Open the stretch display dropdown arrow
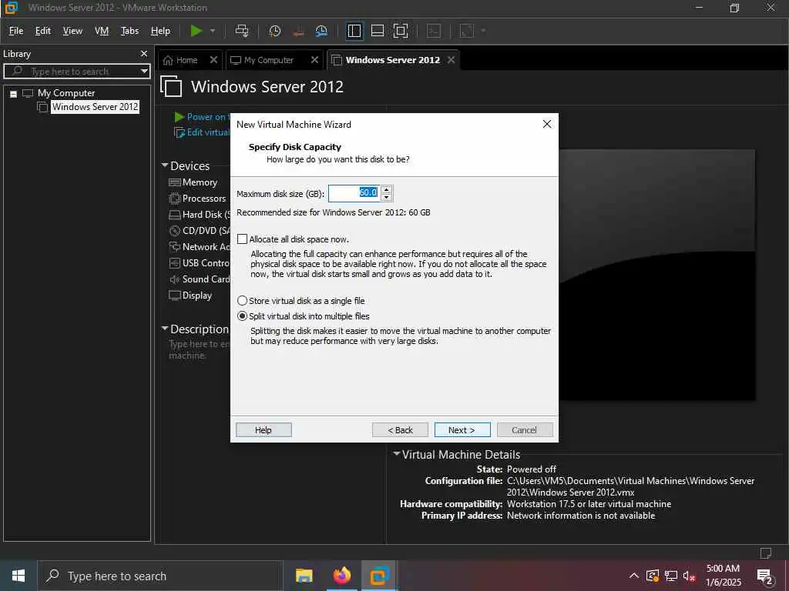789x591 pixels. pyautogui.click(x=484, y=31)
